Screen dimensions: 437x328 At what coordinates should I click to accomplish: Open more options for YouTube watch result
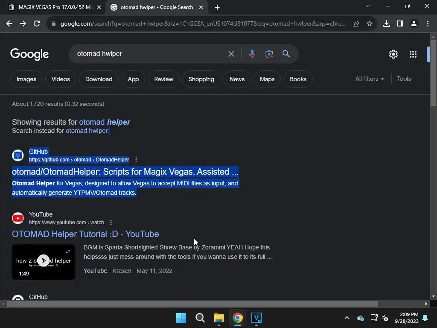click(111, 223)
